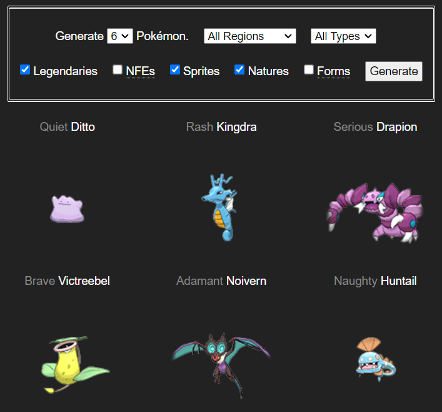The height and width of the screenshot is (412, 442).
Task: Select the Rash Kingdra name text
Action: (x=221, y=127)
